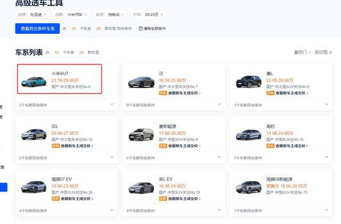The height and width of the screenshot is (224, 341).
Task: Remove the 比亚迪 brand filter tag
Action: click(45, 14)
